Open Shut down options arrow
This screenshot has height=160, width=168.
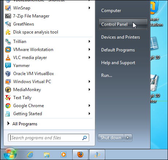click(128, 138)
